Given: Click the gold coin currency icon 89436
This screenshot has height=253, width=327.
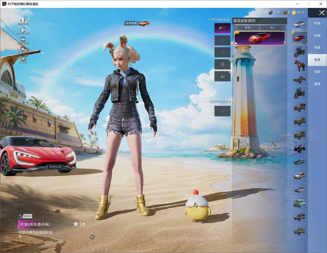Looking at the screenshot, I should (294, 12).
